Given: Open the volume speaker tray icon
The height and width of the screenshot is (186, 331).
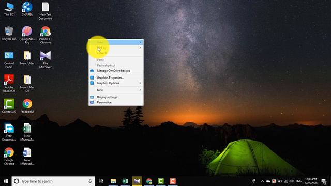Looking at the screenshot, I should point(292,181).
